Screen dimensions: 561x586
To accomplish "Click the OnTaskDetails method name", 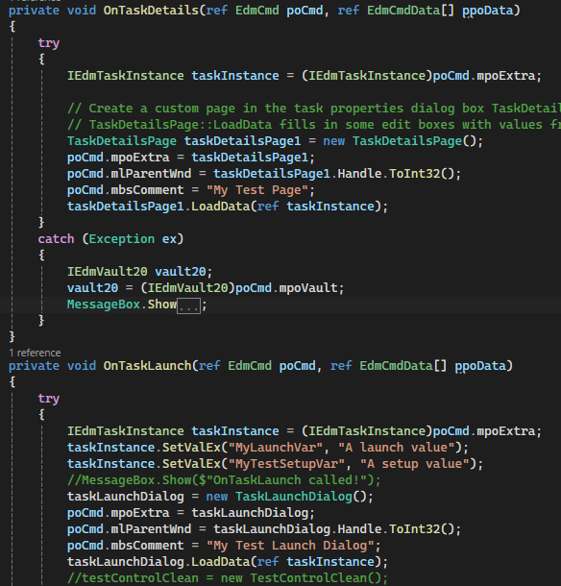I will [x=151, y=11].
